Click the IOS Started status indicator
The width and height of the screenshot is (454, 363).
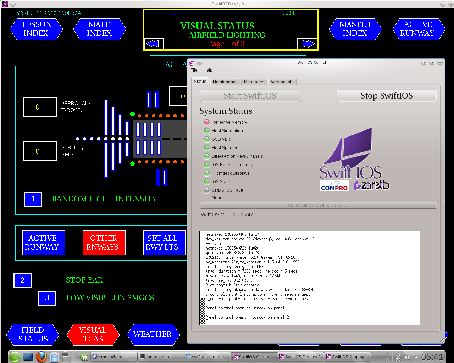[x=207, y=181]
